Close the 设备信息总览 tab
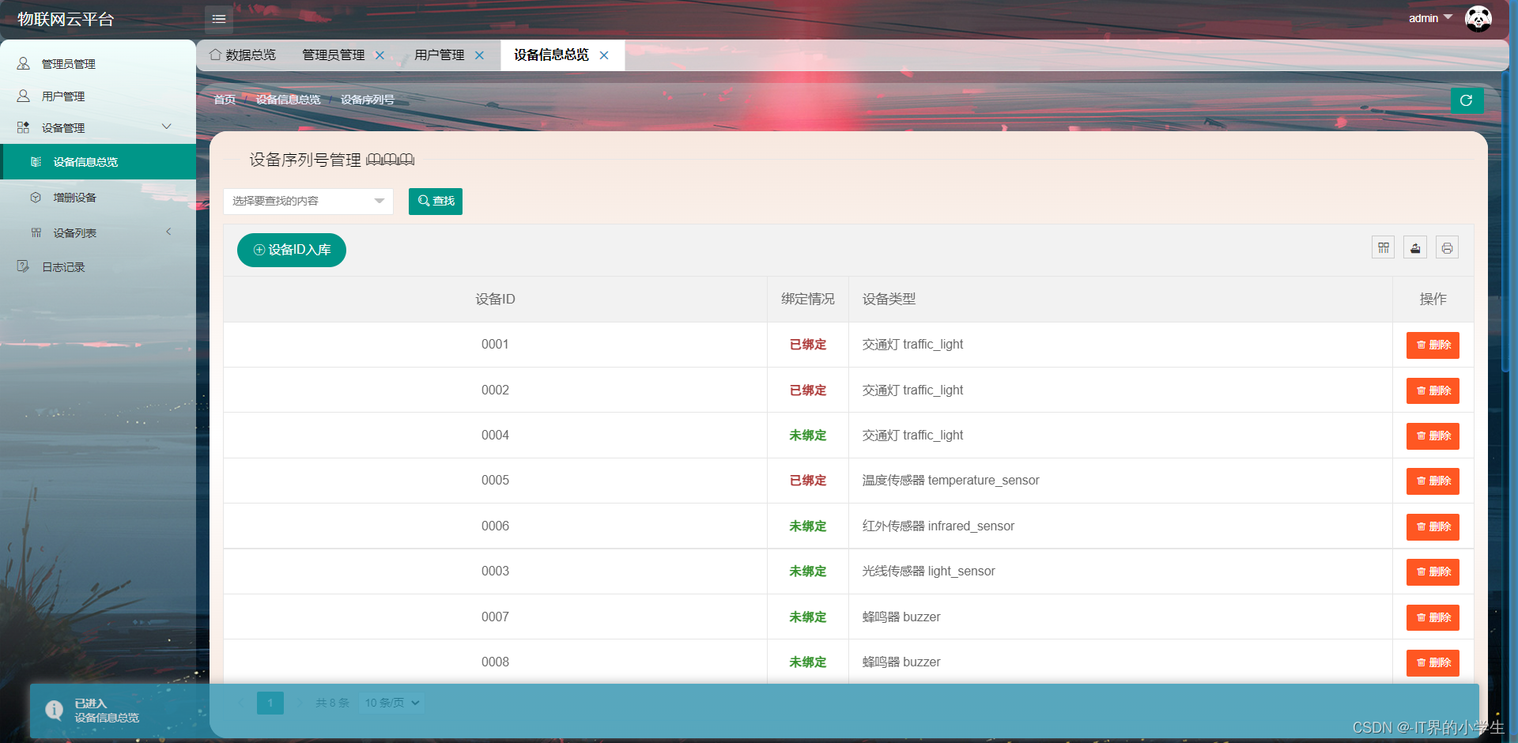 coord(604,55)
